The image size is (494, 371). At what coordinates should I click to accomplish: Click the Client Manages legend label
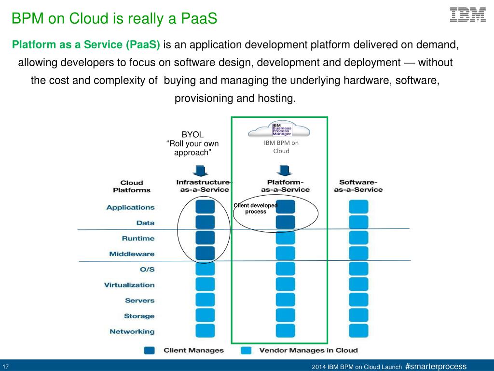[193, 350]
